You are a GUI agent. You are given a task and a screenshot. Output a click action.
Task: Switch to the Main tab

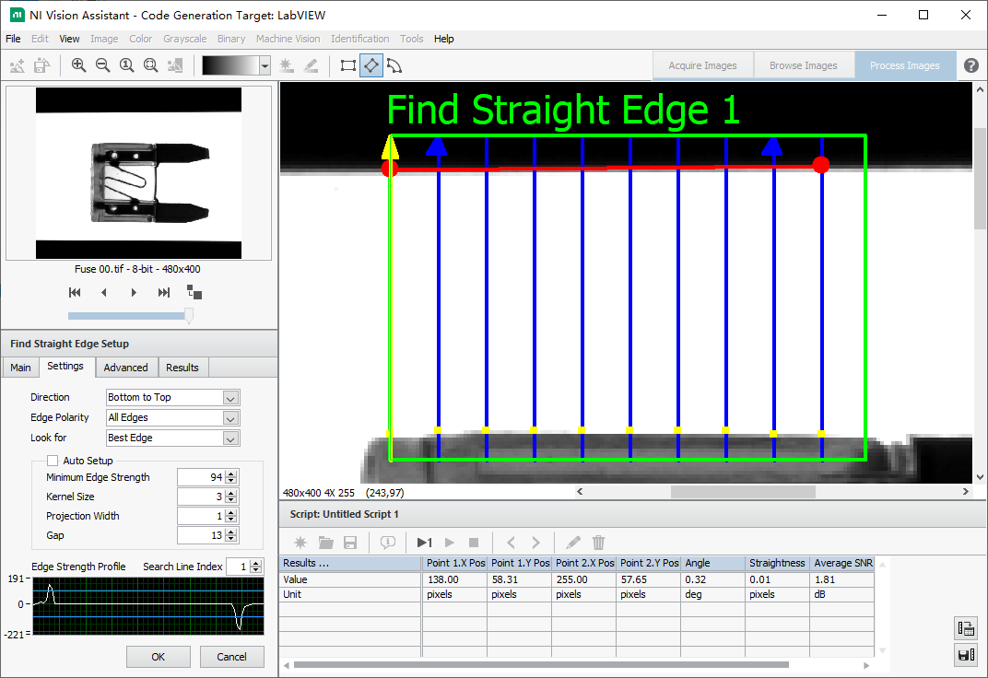(20, 368)
